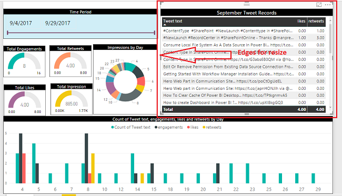The image size is (342, 196).
Task: Sort the table by likes column
Action: point(301,21)
